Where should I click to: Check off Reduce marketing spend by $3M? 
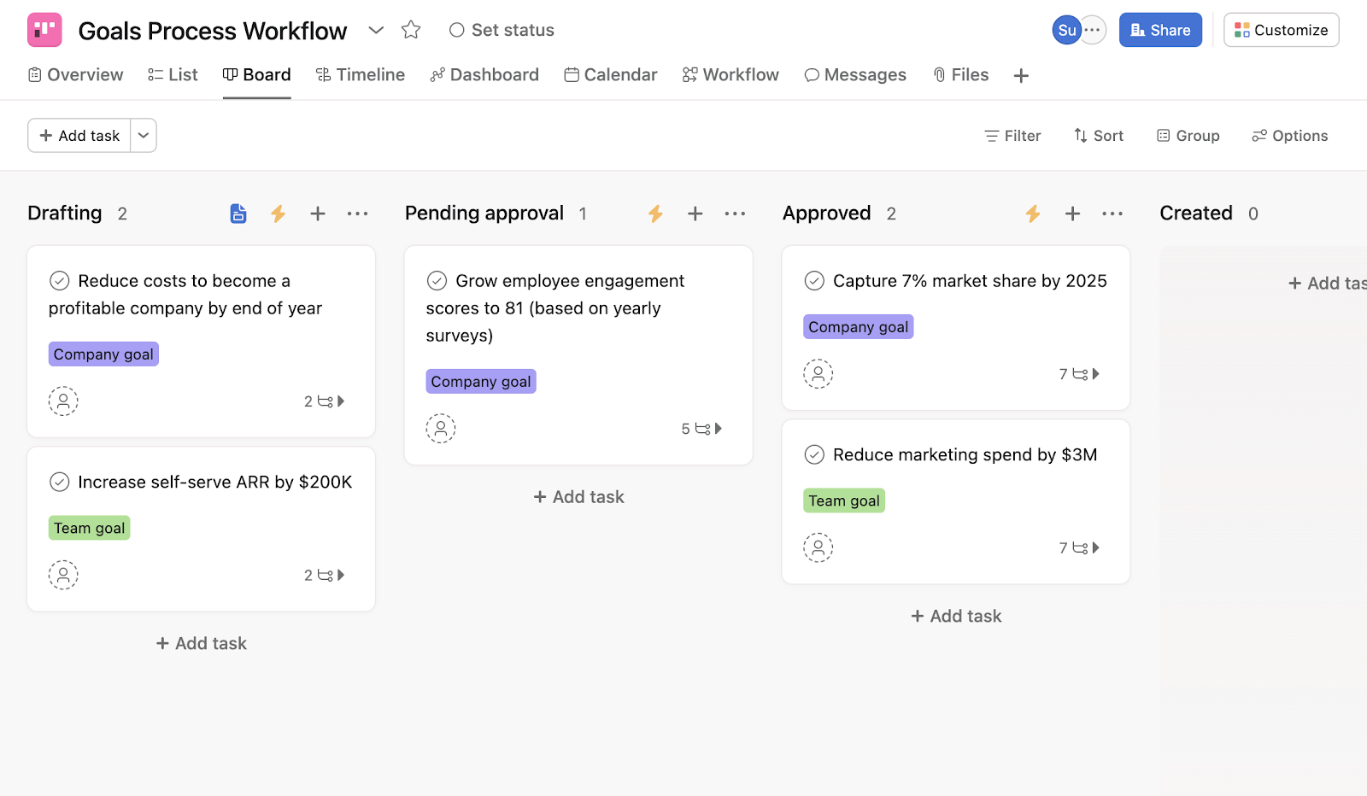point(814,454)
